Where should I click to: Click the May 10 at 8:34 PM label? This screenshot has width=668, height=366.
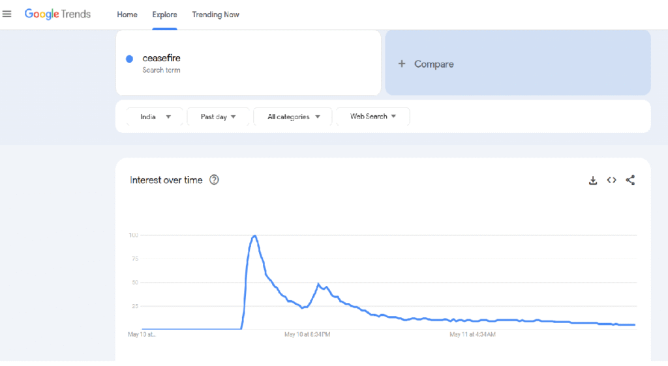(x=307, y=335)
